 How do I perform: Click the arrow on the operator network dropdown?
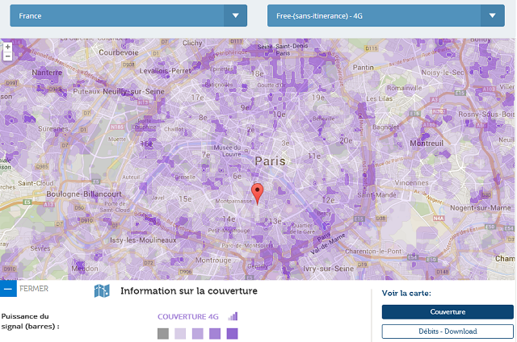493,15
